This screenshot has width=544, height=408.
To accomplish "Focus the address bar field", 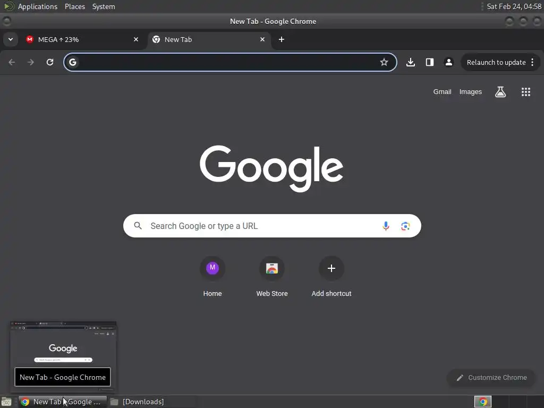I will [x=230, y=62].
